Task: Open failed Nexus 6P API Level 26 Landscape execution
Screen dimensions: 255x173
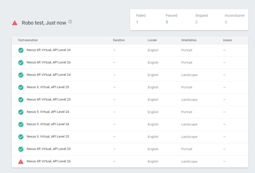Action: click(x=48, y=161)
